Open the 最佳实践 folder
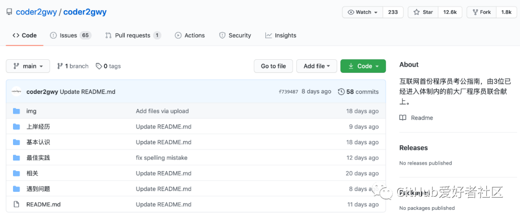520x215 pixels. point(38,158)
